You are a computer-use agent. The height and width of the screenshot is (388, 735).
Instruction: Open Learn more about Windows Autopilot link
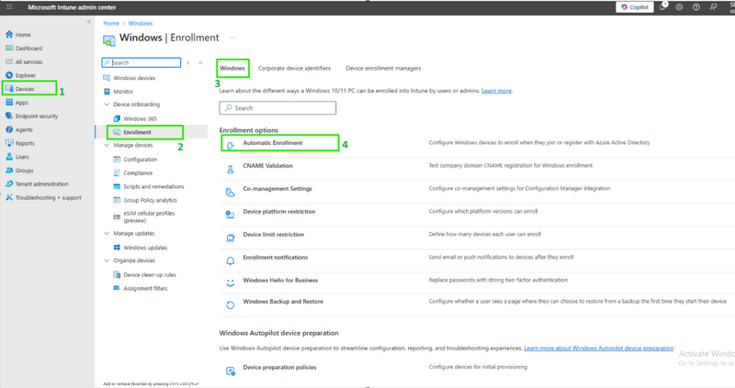(x=598, y=349)
